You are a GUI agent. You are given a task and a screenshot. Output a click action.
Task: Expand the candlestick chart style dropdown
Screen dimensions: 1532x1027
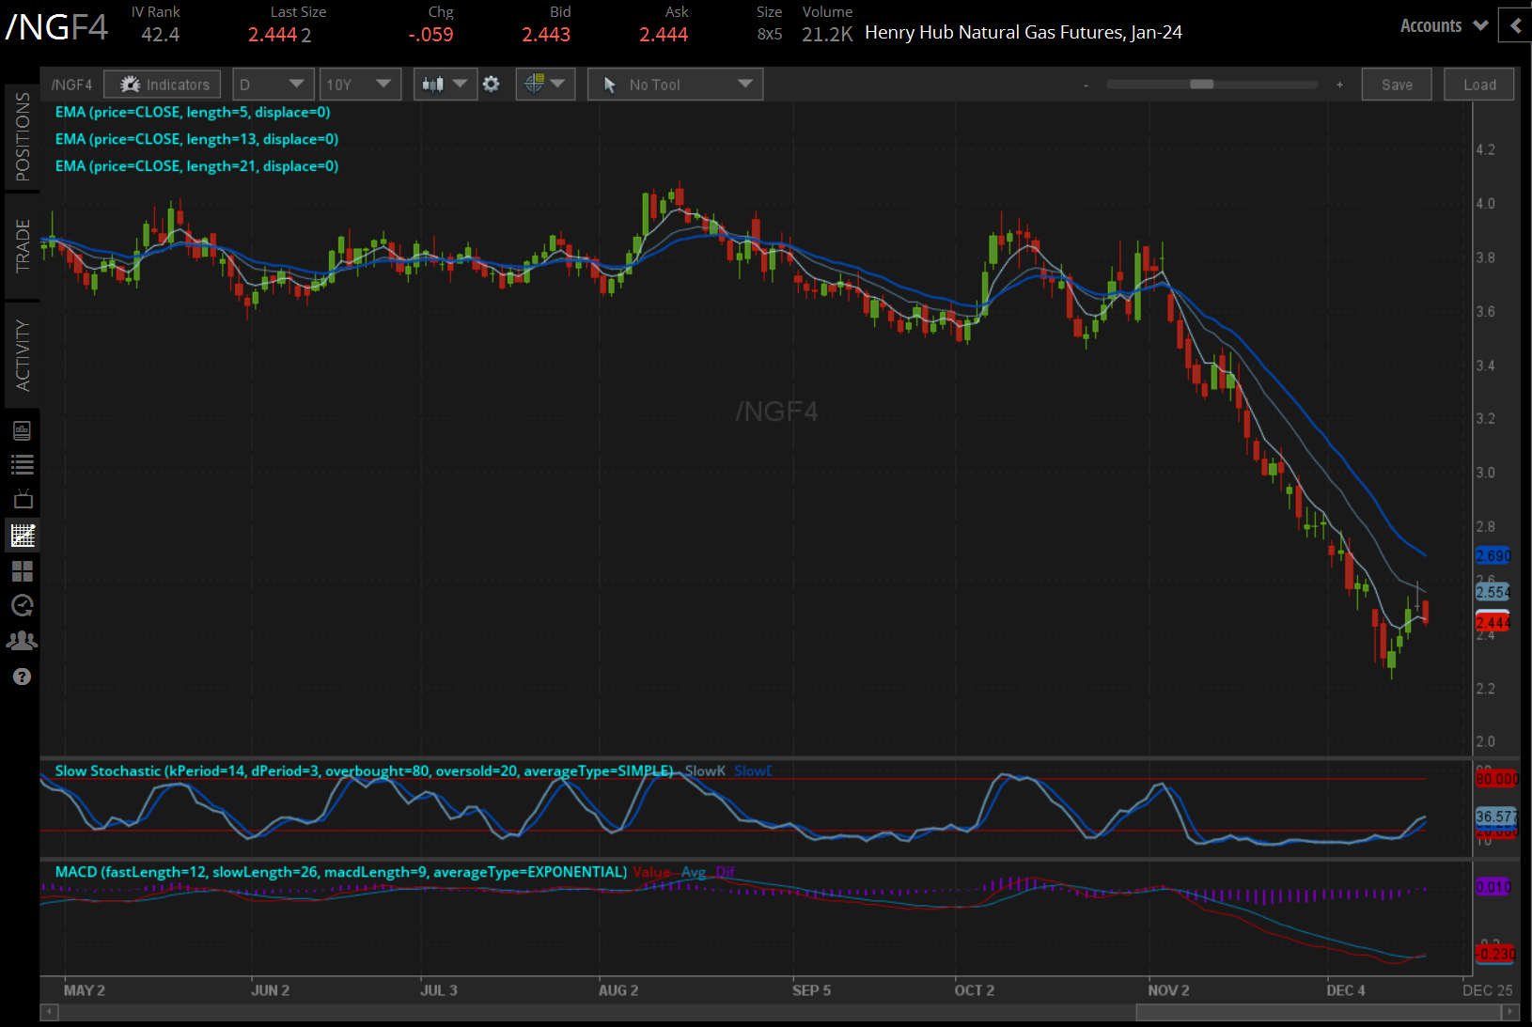pos(445,85)
